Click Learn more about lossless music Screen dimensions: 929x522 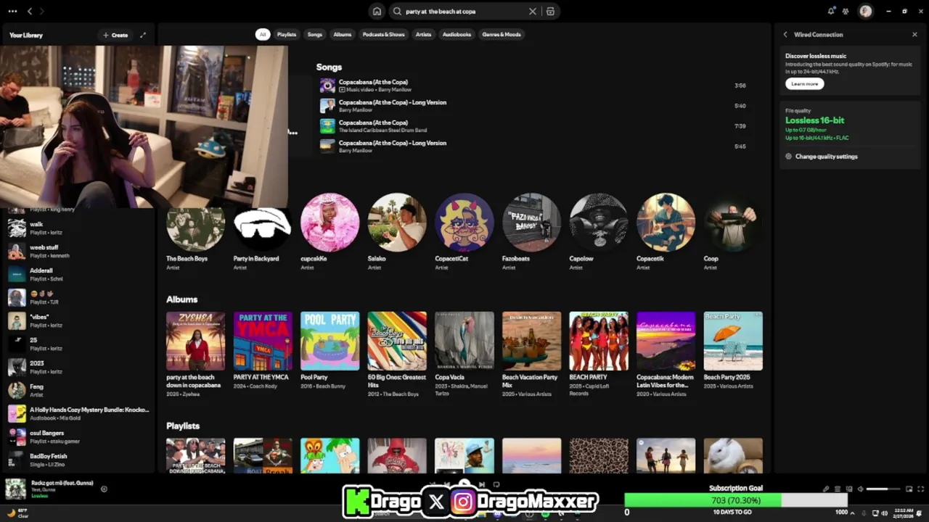tap(804, 83)
